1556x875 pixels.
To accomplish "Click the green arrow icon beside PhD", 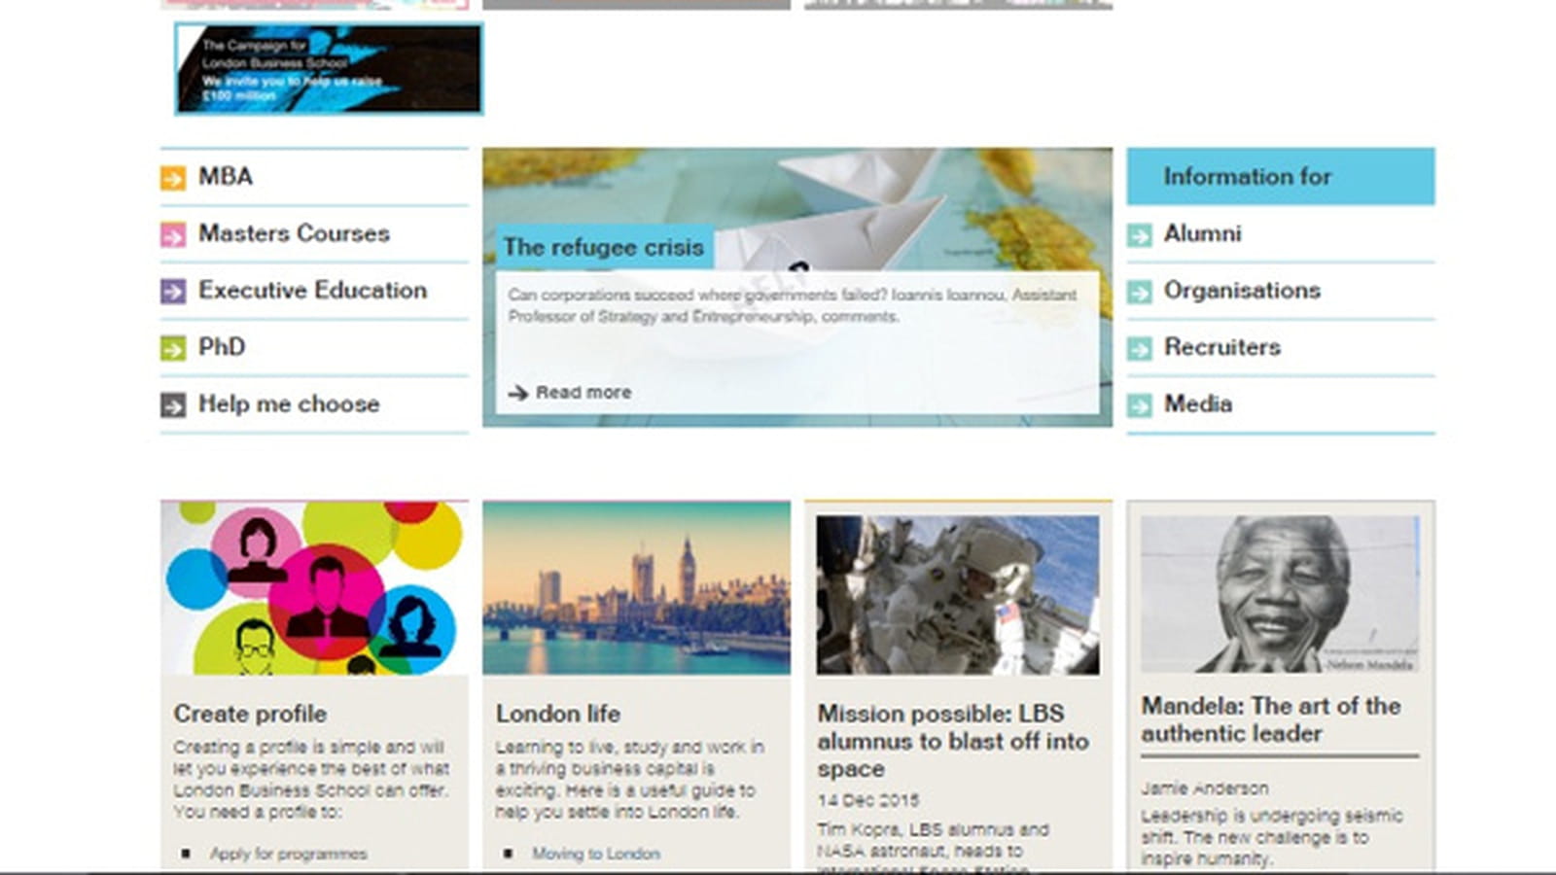I will (x=173, y=348).
